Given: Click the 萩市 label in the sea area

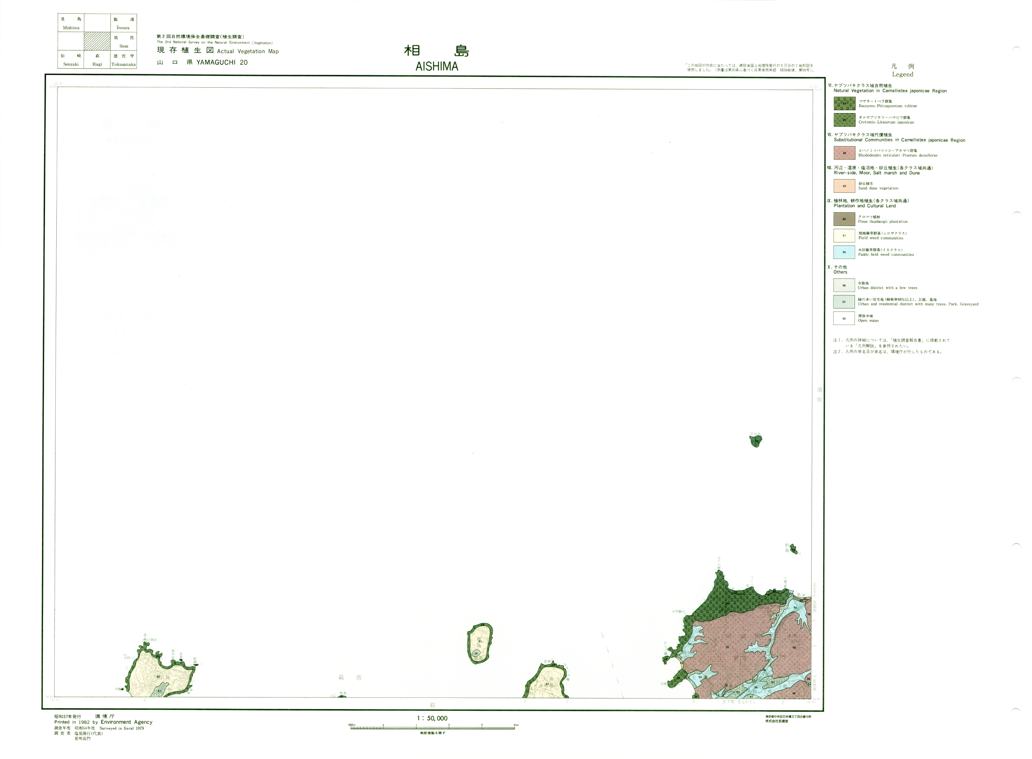Looking at the screenshot, I should click(x=350, y=678).
